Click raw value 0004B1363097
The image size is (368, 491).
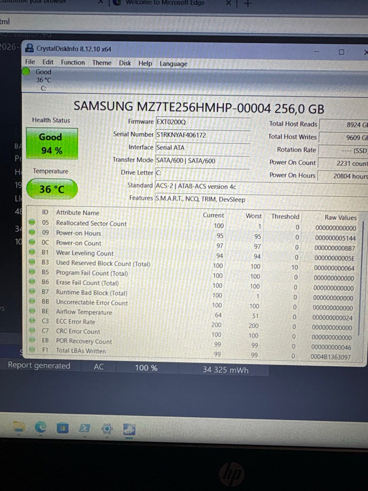pos(330,357)
